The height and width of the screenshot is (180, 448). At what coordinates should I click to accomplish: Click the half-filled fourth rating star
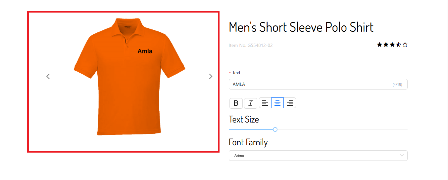coord(399,45)
